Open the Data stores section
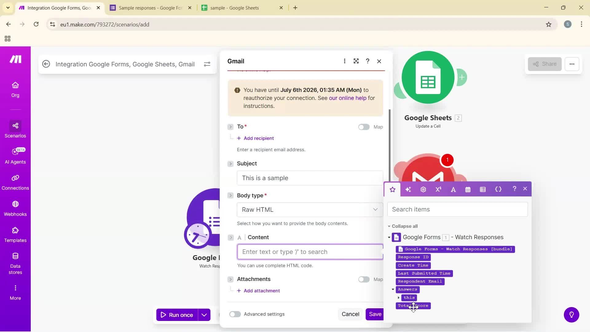Image resolution: width=590 pixels, height=332 pixels. coord(15,263)
